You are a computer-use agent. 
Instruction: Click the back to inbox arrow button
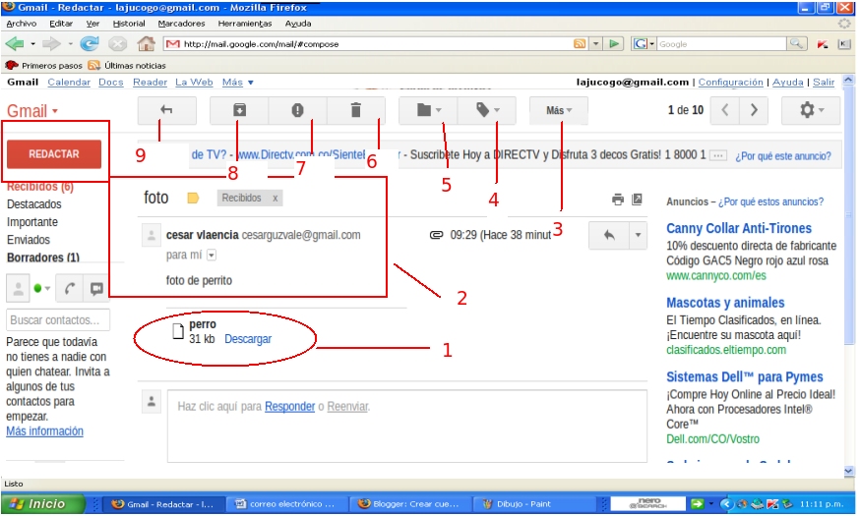coord(166,111)
